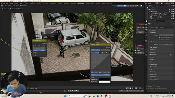
Task: Open the Tool properties tab icon
Action: (146, 24)
